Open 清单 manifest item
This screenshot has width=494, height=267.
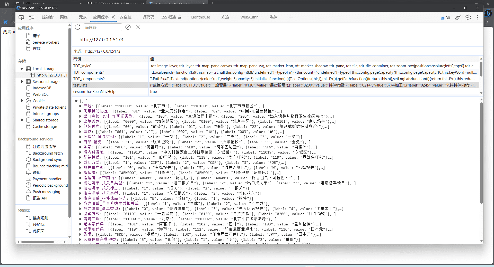[37, 36]
